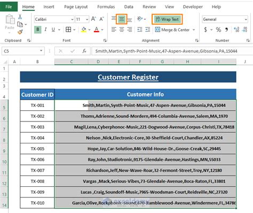Open the General number format dropdown
The width and height of the screenshot is (253, 213).
click(246, 19)
